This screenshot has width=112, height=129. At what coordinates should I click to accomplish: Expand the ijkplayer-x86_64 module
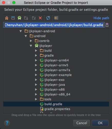pos(36,94)
